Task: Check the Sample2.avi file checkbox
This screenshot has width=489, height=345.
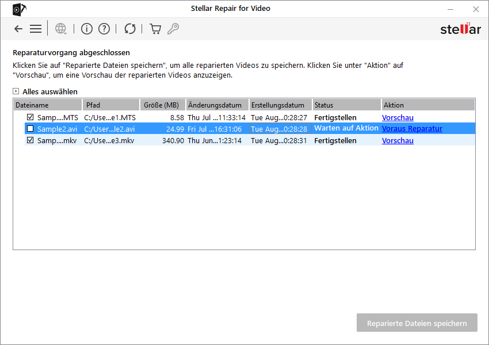Action: pos(30,128)
